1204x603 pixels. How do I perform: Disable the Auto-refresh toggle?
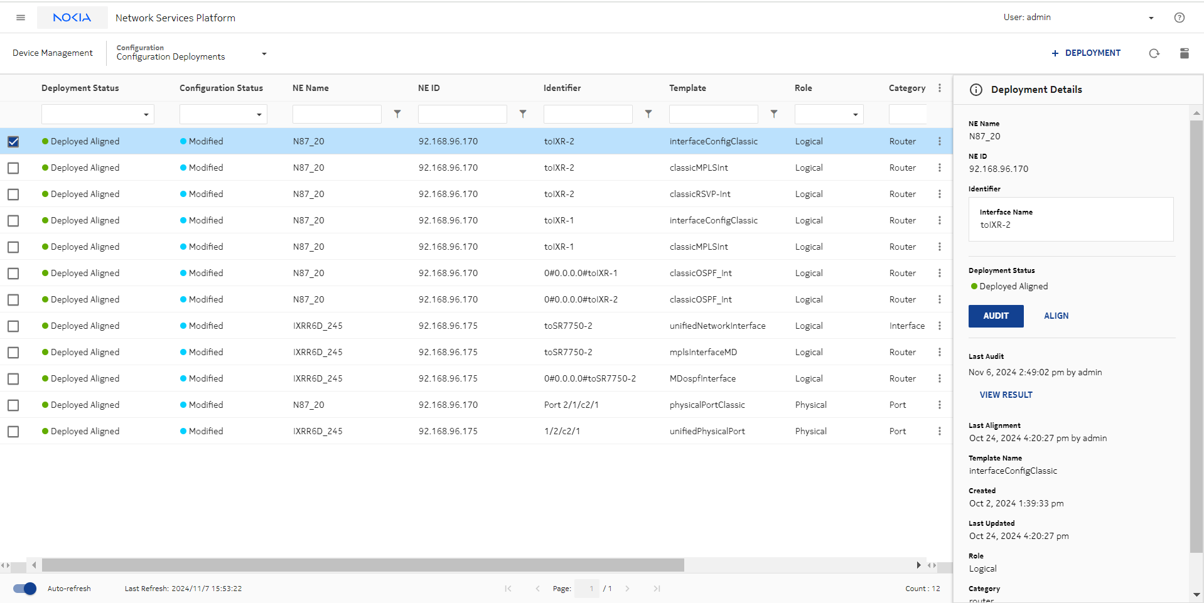25,589
